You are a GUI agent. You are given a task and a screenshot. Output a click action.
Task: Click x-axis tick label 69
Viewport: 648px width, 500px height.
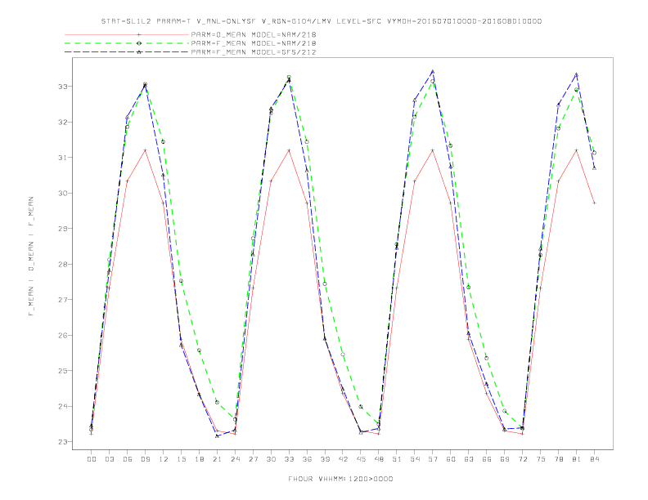coord(505,459)
